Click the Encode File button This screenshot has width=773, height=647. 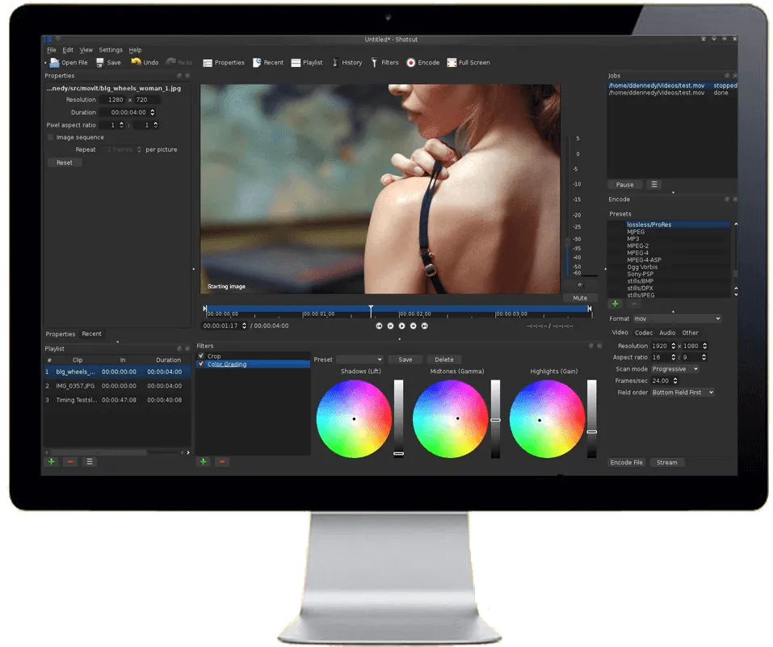(626, 462)
